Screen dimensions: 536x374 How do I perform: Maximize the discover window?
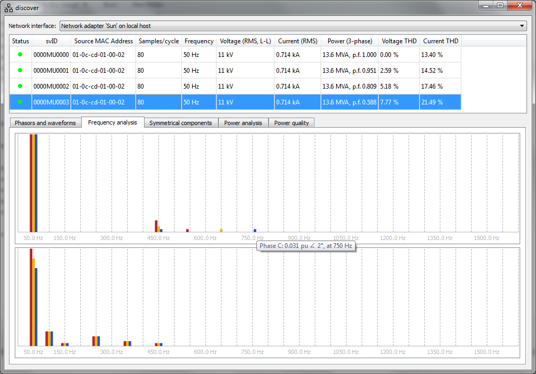pos(500,5)
